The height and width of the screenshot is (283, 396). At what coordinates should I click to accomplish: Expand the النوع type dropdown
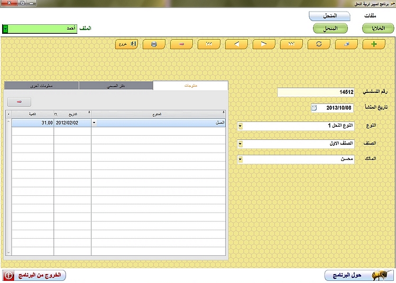coord(240,126)
